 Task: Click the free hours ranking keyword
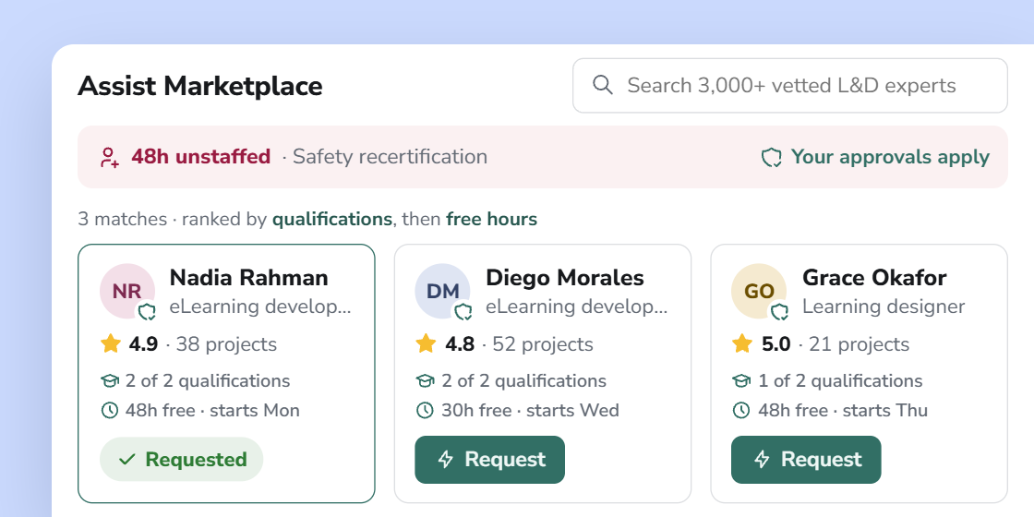tap(492, 219)
